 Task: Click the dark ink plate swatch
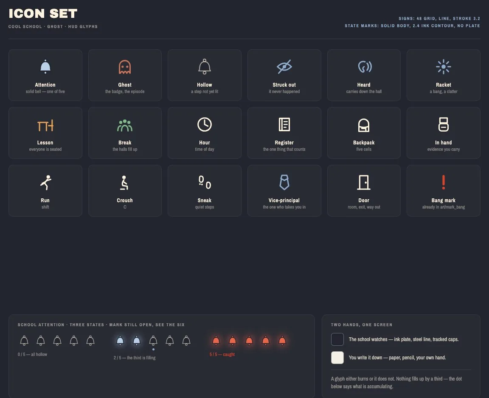coord(337,339)
